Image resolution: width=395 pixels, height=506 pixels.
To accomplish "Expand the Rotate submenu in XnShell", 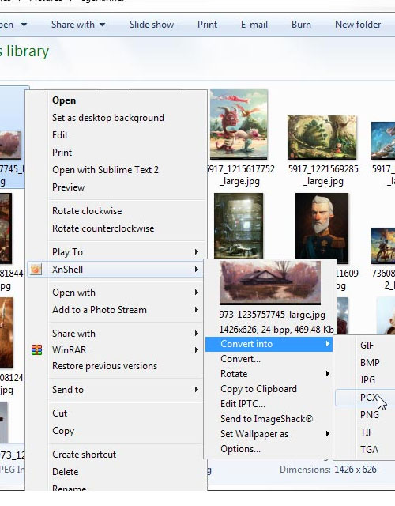I will tap(269, 374).
